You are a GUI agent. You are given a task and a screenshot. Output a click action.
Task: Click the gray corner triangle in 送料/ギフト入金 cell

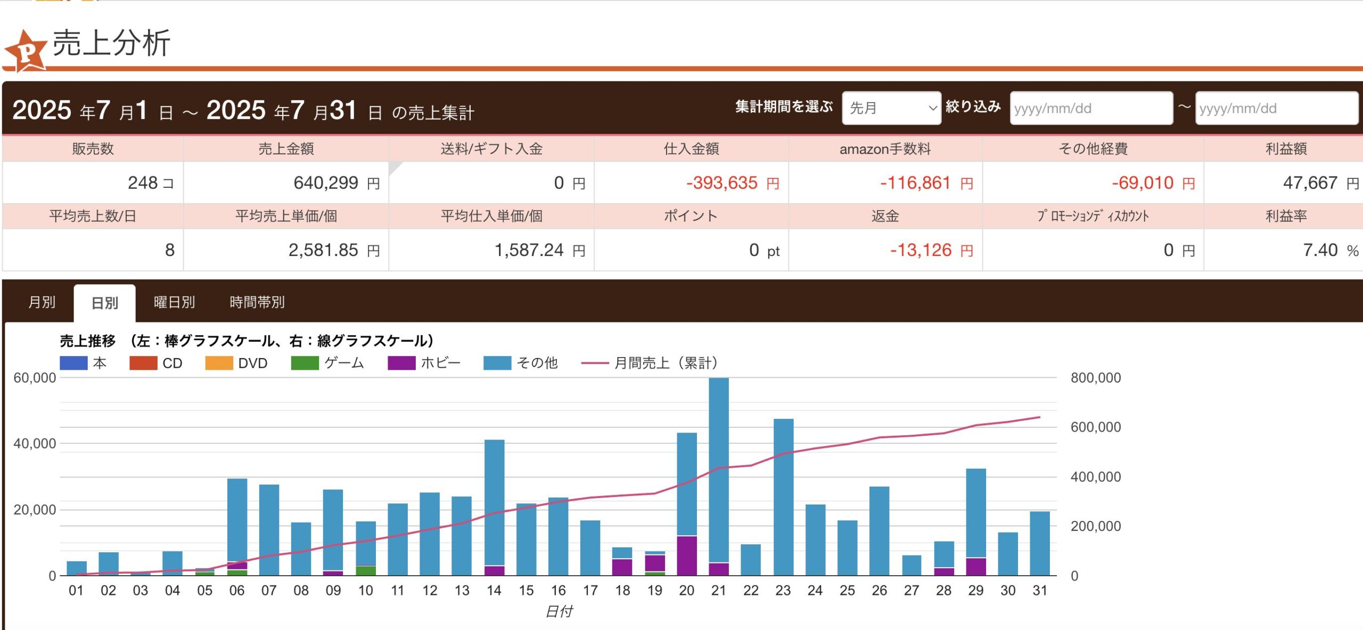coord(394,167)
